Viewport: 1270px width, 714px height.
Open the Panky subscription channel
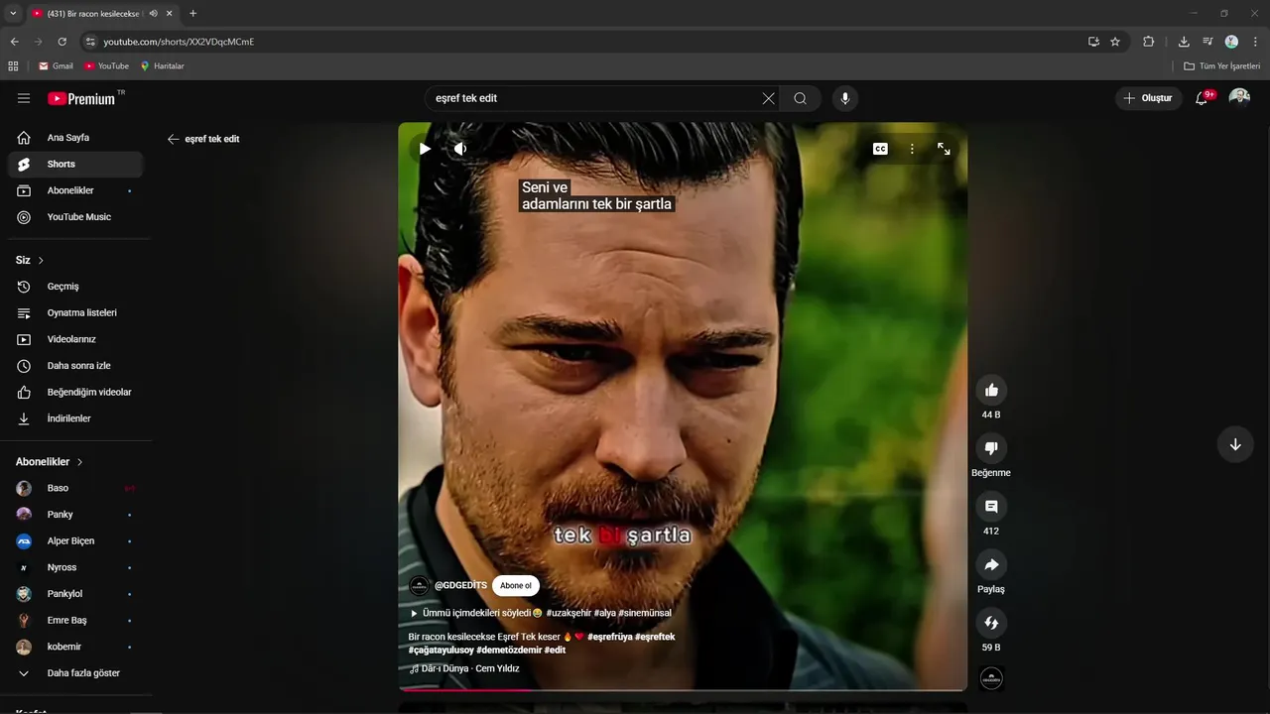point(75,515)
